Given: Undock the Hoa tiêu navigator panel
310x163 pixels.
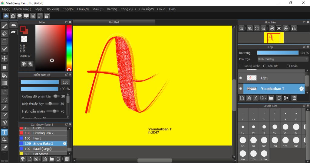Looking at the screenshot, I should [x=304, y=22].
